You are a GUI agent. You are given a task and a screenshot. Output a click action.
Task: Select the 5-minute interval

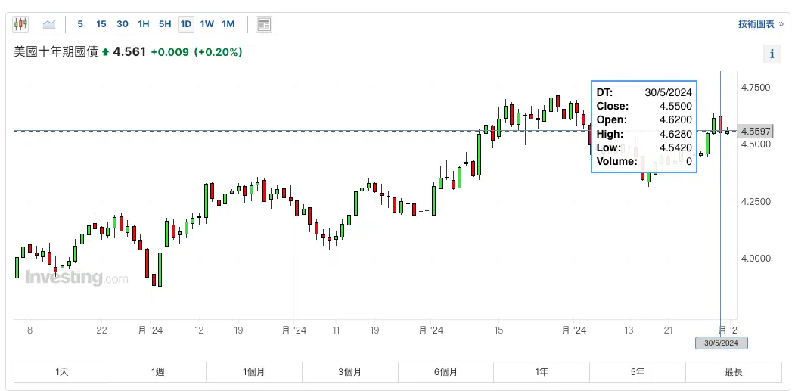[80, 24]
